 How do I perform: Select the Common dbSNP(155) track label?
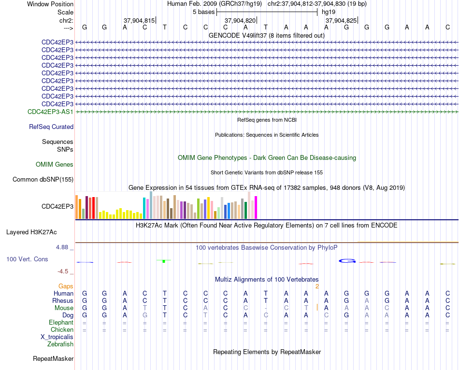click(43, 179)
